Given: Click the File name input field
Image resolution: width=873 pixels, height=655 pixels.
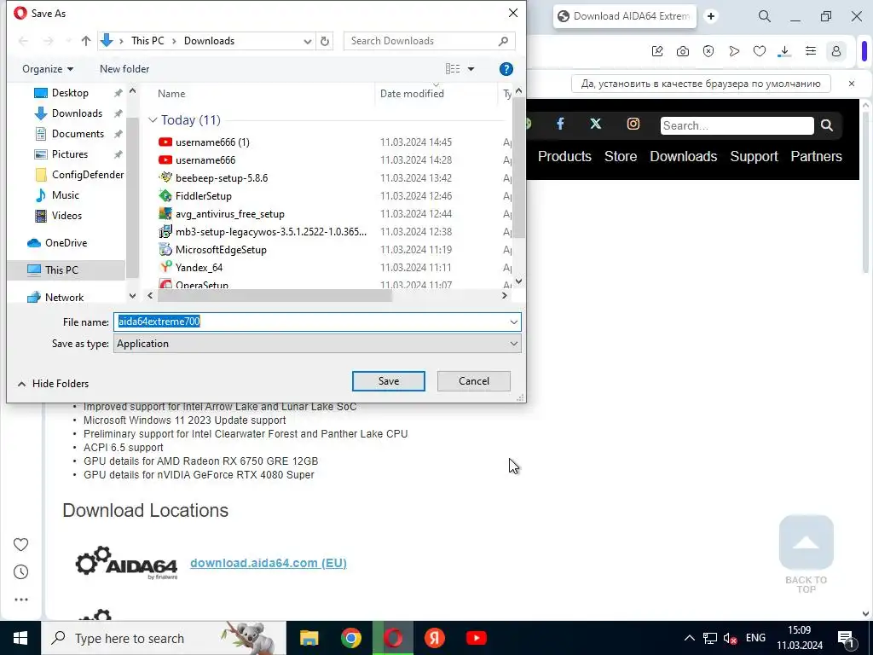Looking at the screenshot, I should click(x=310, y=322).
